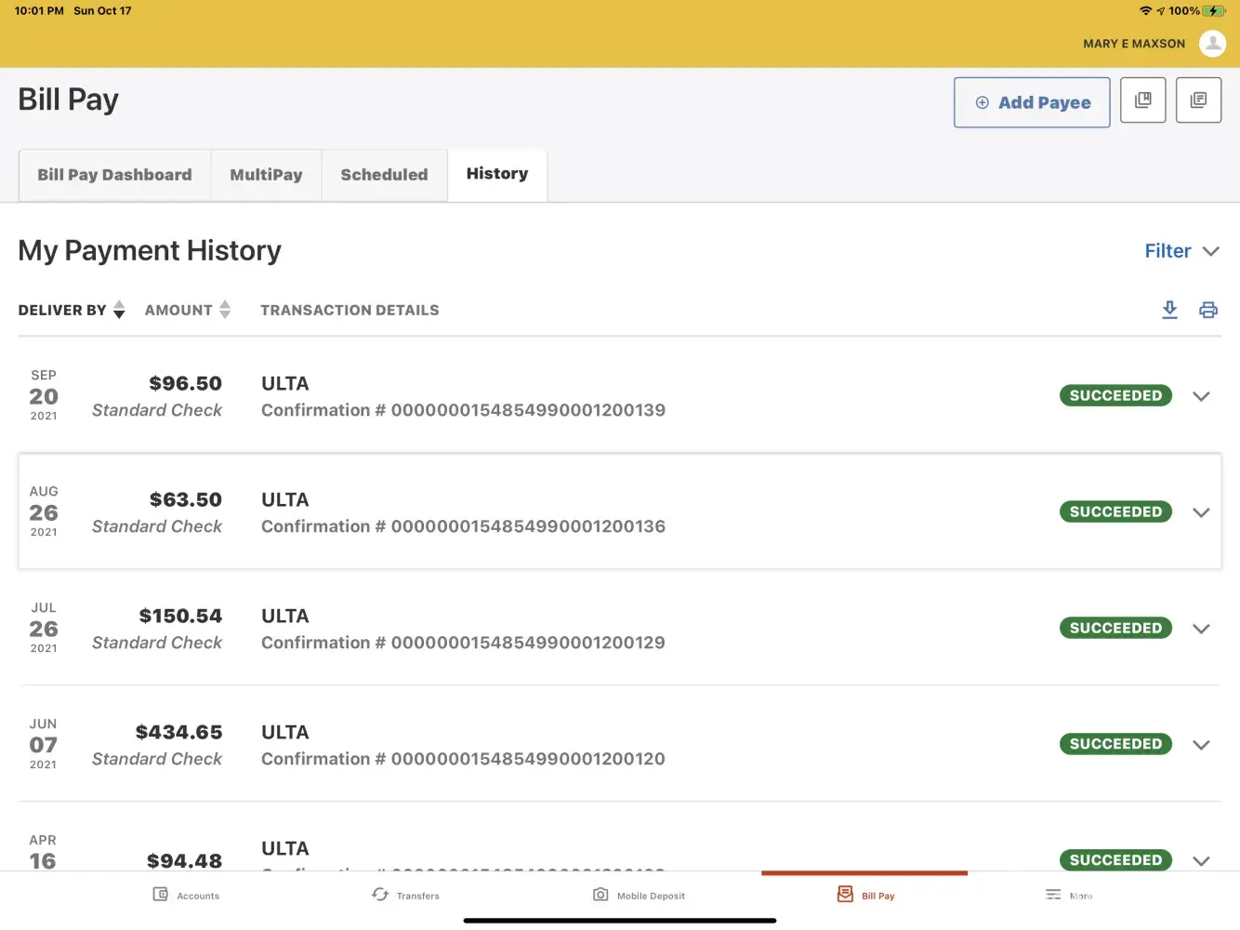Expand the Jul 26 $150.54 payment row
The image size is (1240, 930).
(x=1201, y=629)
